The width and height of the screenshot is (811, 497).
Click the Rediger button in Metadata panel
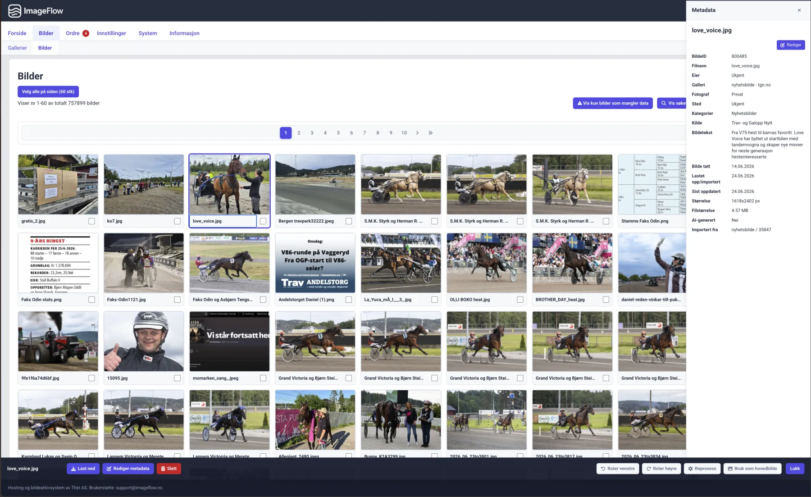pyautogui.click(x=791, y=45)
